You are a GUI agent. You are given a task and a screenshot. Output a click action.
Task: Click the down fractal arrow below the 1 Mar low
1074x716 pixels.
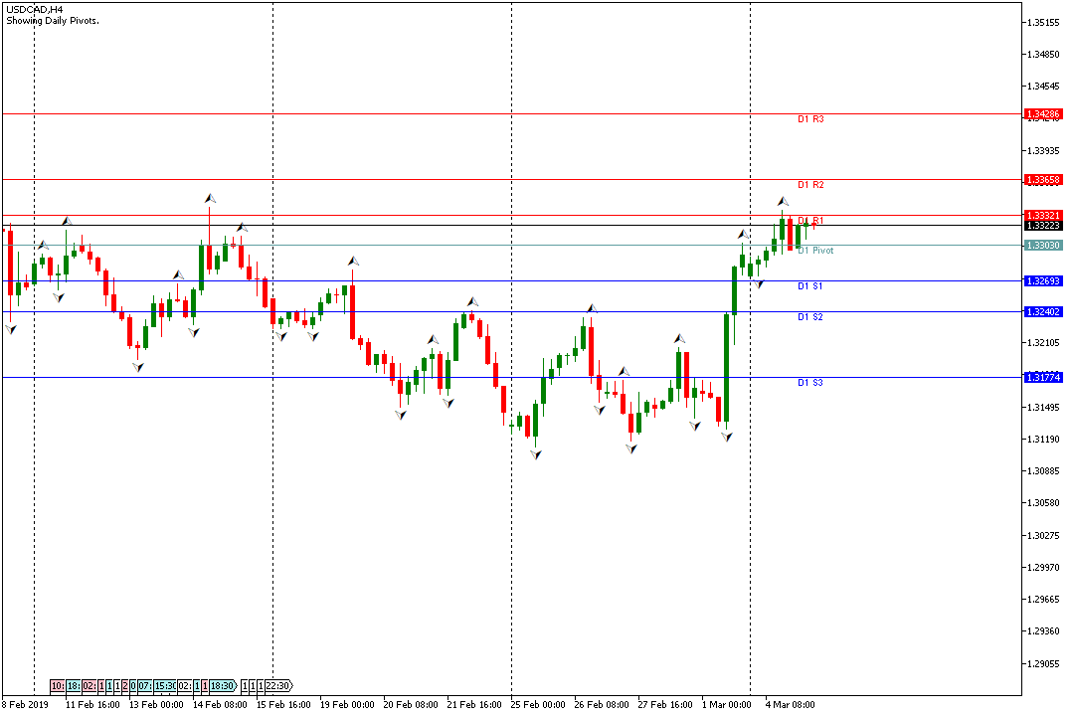(727, 437)
